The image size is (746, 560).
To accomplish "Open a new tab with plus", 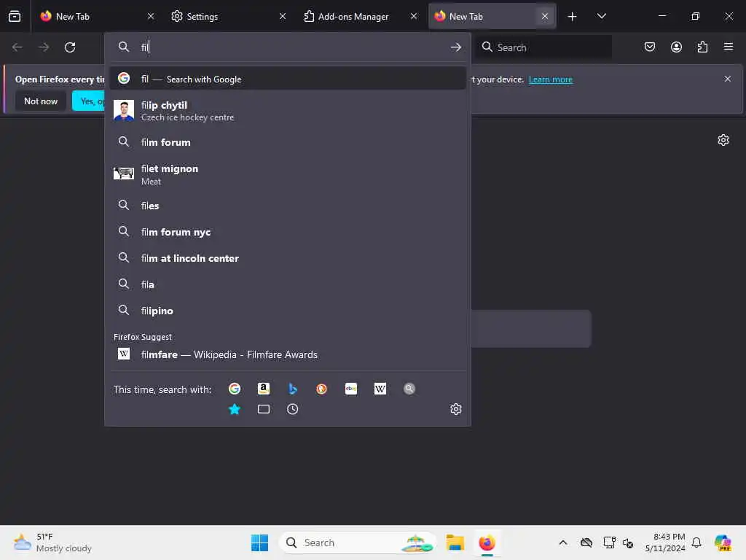I will [573, 17].
